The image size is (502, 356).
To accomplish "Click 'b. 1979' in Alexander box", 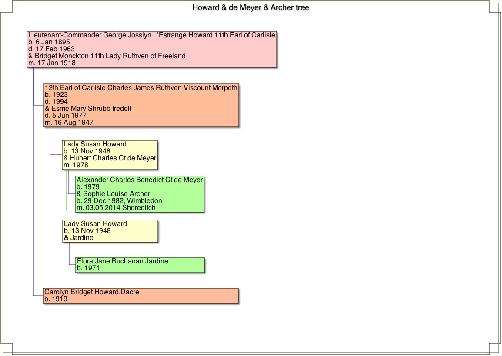I will [x=88, y=187].
